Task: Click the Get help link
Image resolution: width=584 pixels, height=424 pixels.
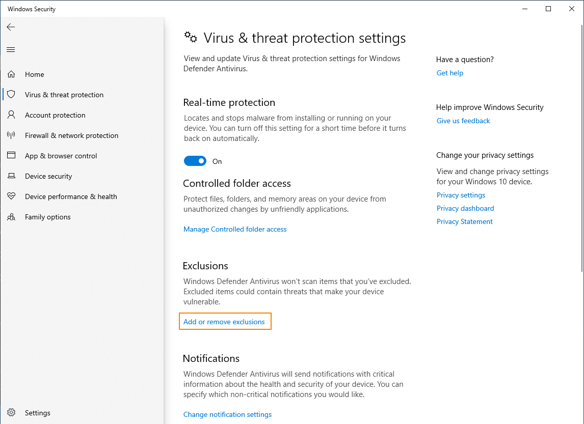Action: point(450,73)
